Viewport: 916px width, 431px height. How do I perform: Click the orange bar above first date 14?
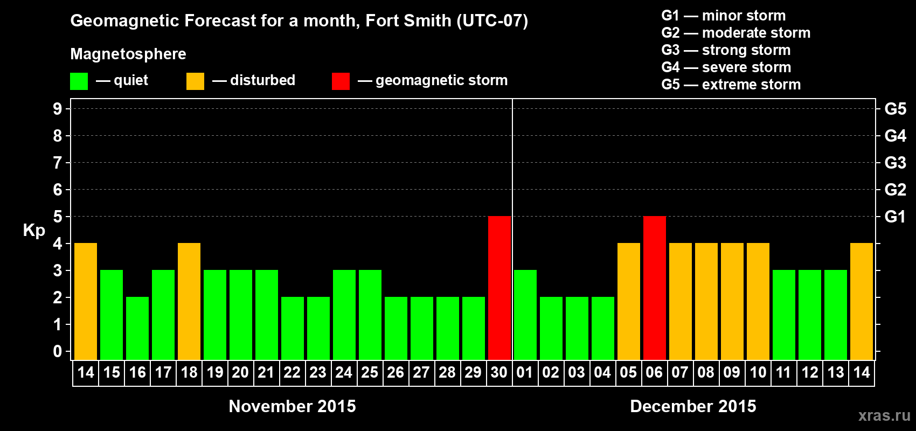pyautogui.click(x=86, y=301)
